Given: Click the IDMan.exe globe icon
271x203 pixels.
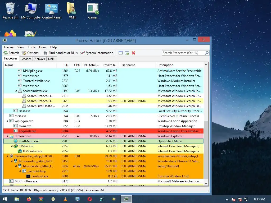Looking at the screenshot, I should click(x=16, y=146).
